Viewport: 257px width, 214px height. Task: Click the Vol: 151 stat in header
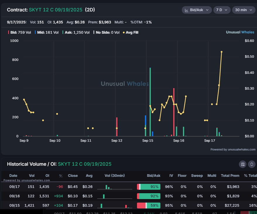[x=37, y=22]
